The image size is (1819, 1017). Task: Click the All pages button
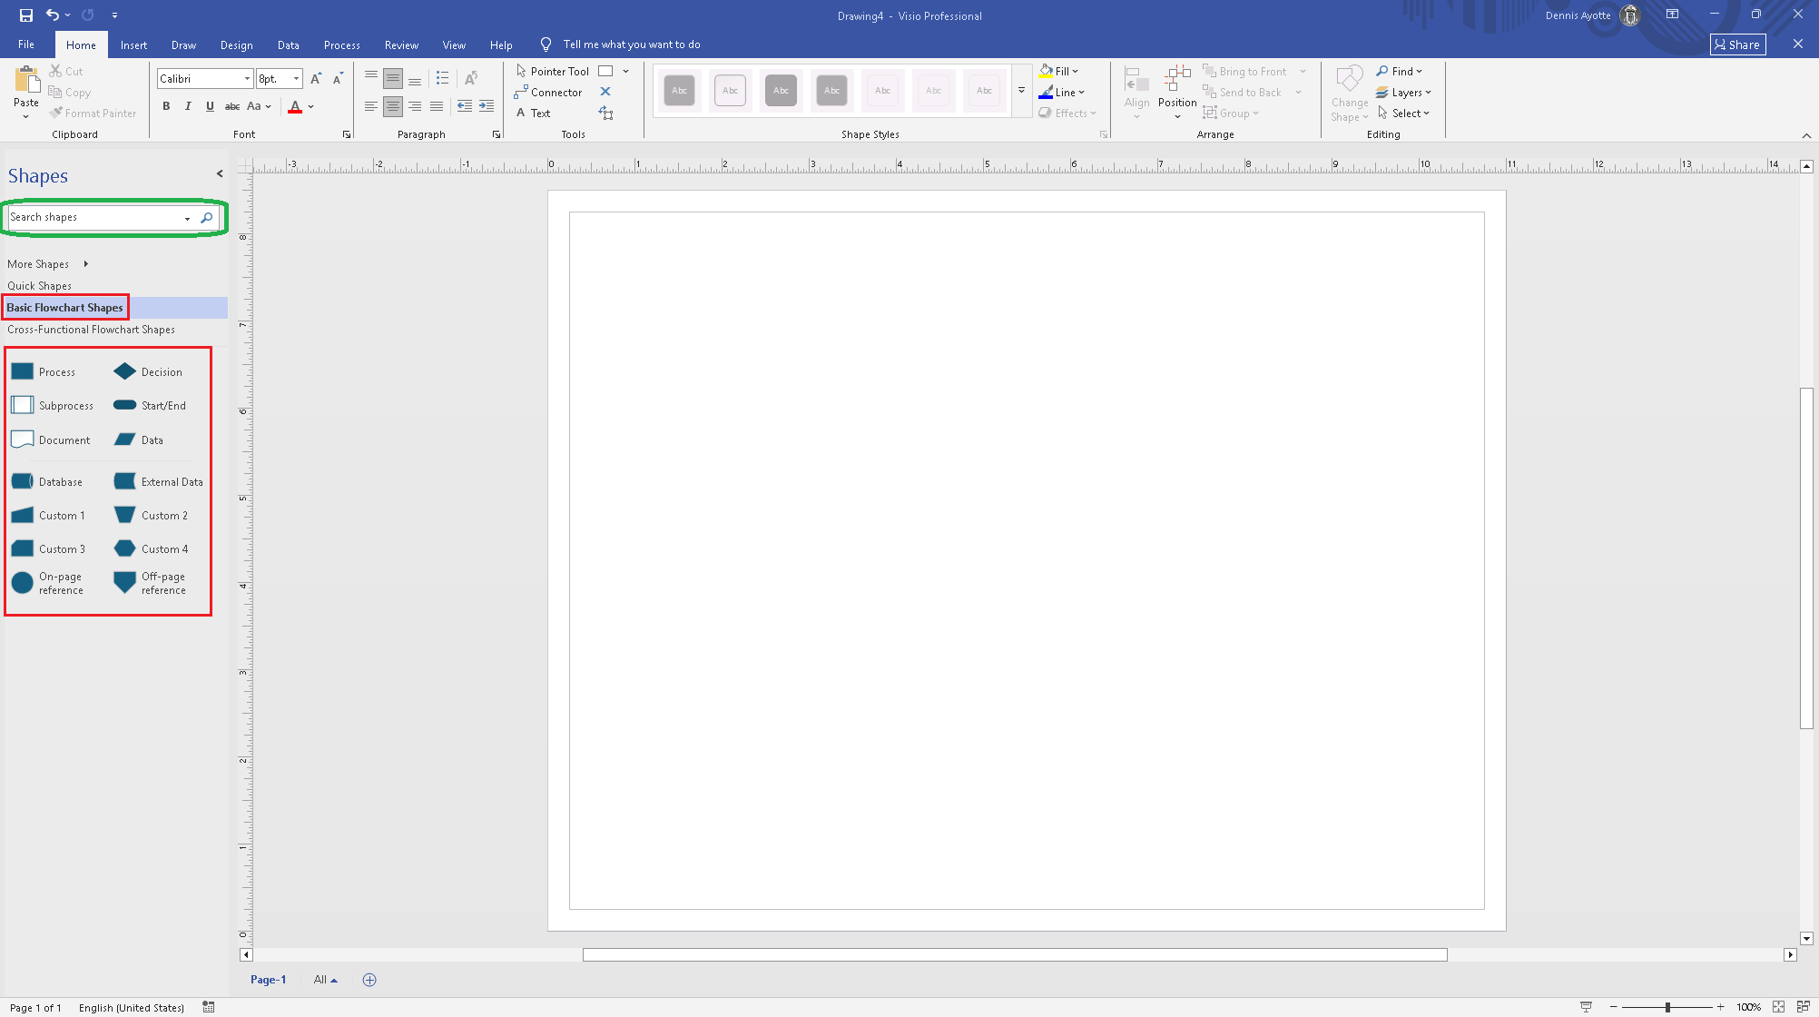click(x=325, y=979)
